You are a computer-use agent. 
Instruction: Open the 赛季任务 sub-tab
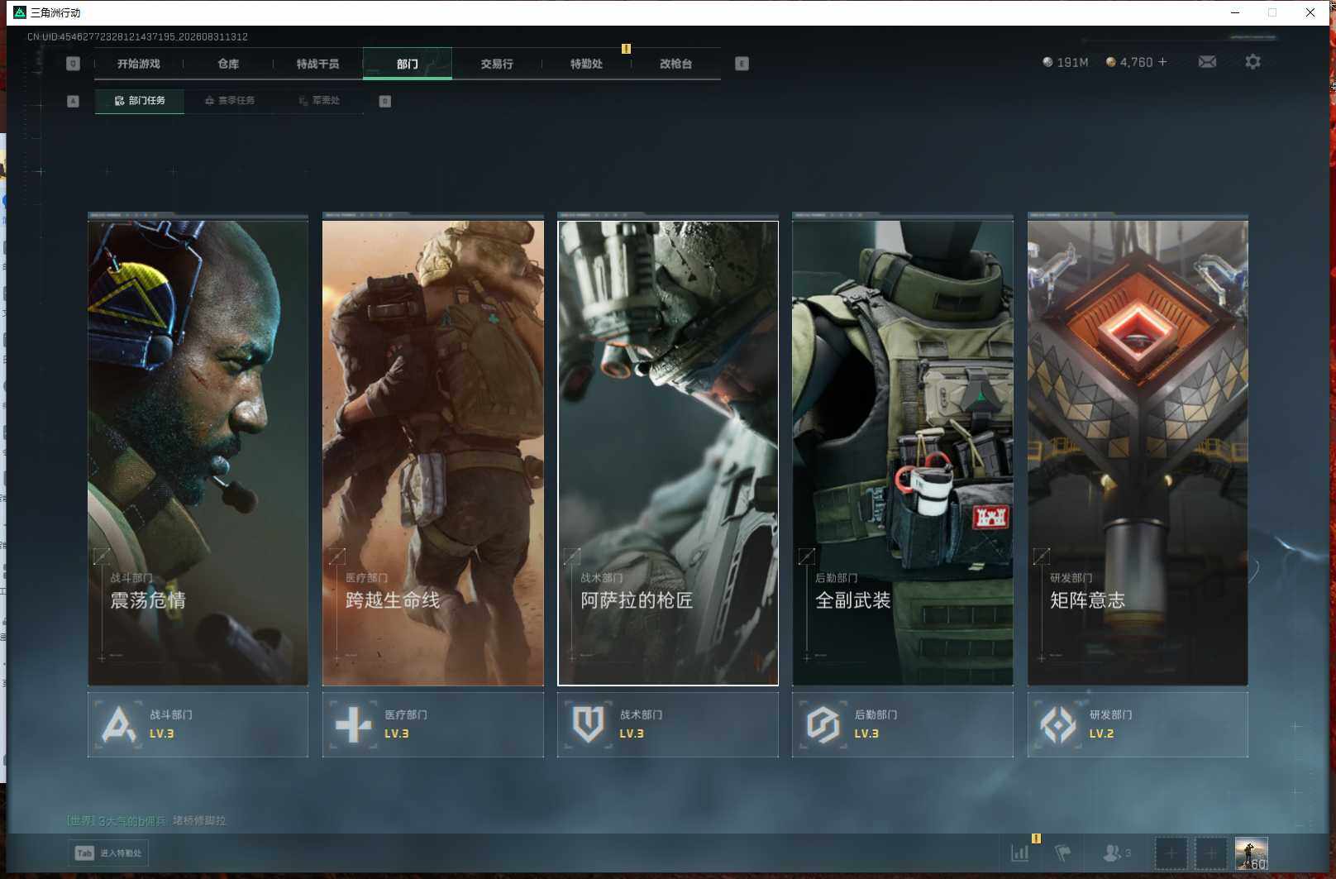(x=229, y=101)
